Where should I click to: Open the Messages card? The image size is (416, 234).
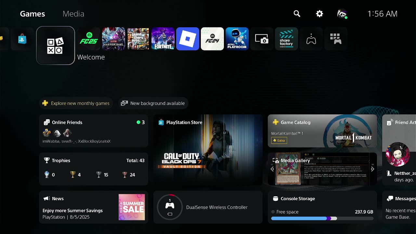coord(399,207)
